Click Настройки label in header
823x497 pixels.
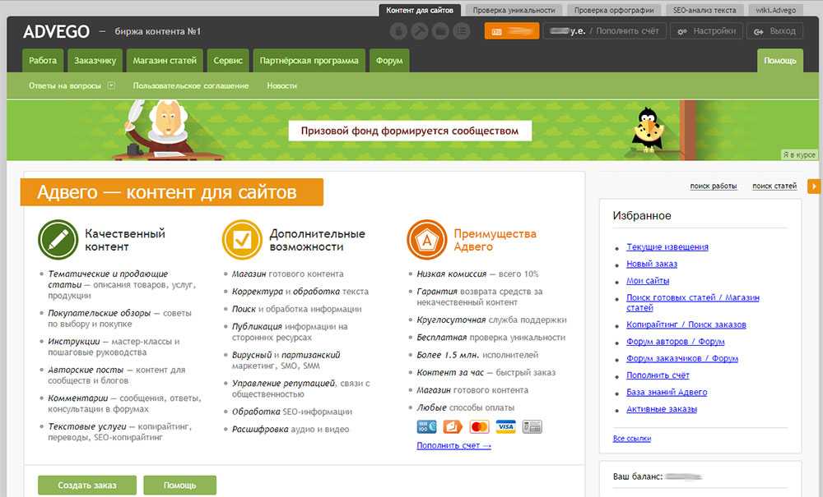tap(714, 31)
